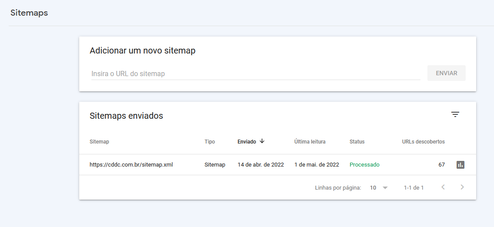Image resolution: width=494 pixels, height=227 pixels.
Task: Click the Tipo column header
Action: coord(209,142)
